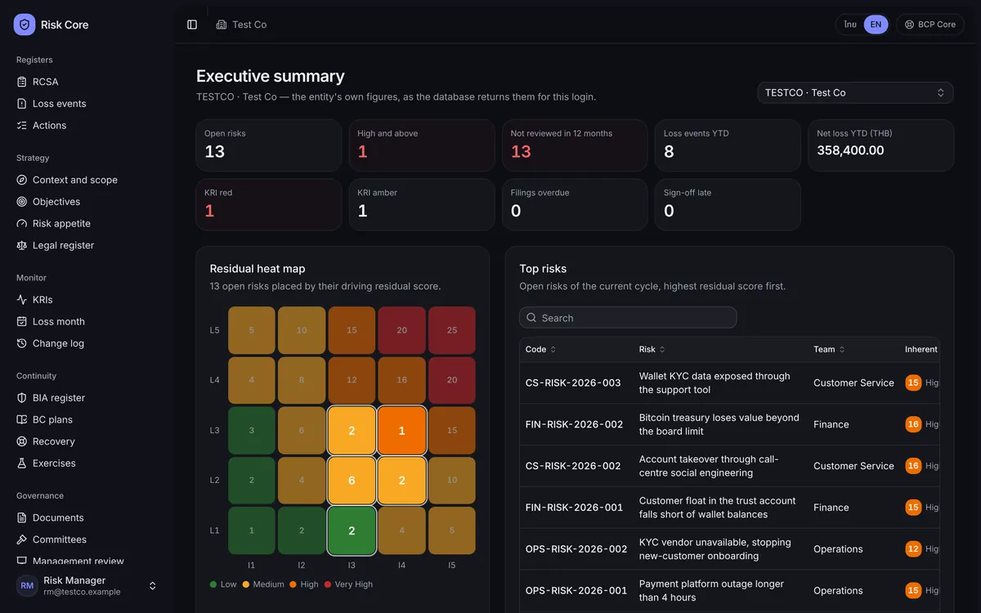The image size is (981, 613).
Task: Click the Actions checklist icon
Action: point(22,125)
